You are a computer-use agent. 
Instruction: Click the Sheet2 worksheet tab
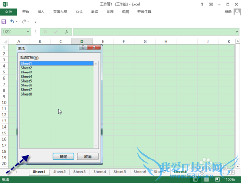[59, 172]
